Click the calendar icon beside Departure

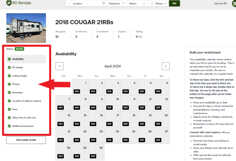click(x=124, y=3)
